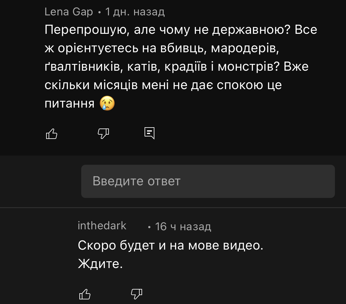
Task: Focus the 'Введите ответ' reply field
Action: coord(208,181)
